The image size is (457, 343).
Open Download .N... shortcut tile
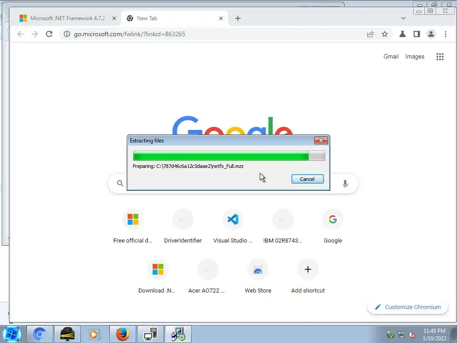[x=158, y=276]
